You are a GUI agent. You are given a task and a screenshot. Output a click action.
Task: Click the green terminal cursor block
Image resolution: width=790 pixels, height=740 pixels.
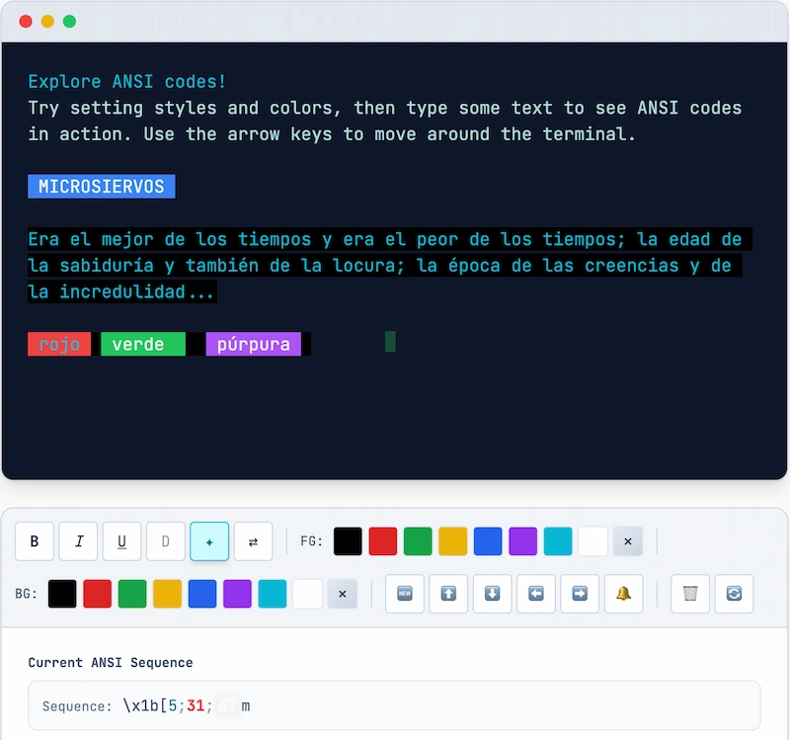[x=390, y=342]
